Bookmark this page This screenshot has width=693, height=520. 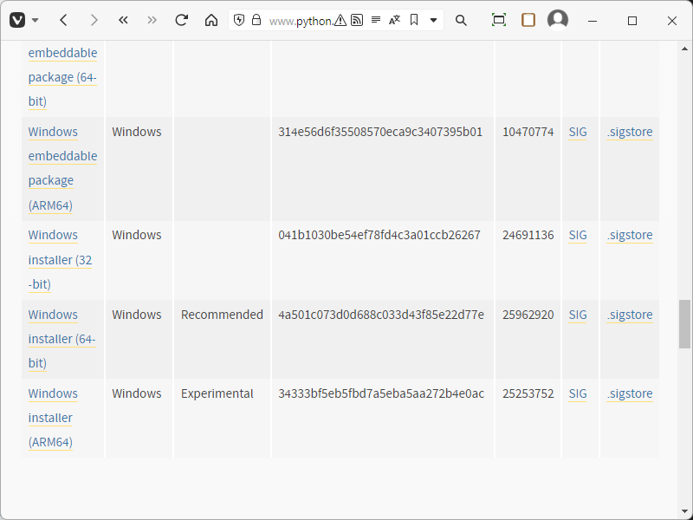click(x=414, y=20)
